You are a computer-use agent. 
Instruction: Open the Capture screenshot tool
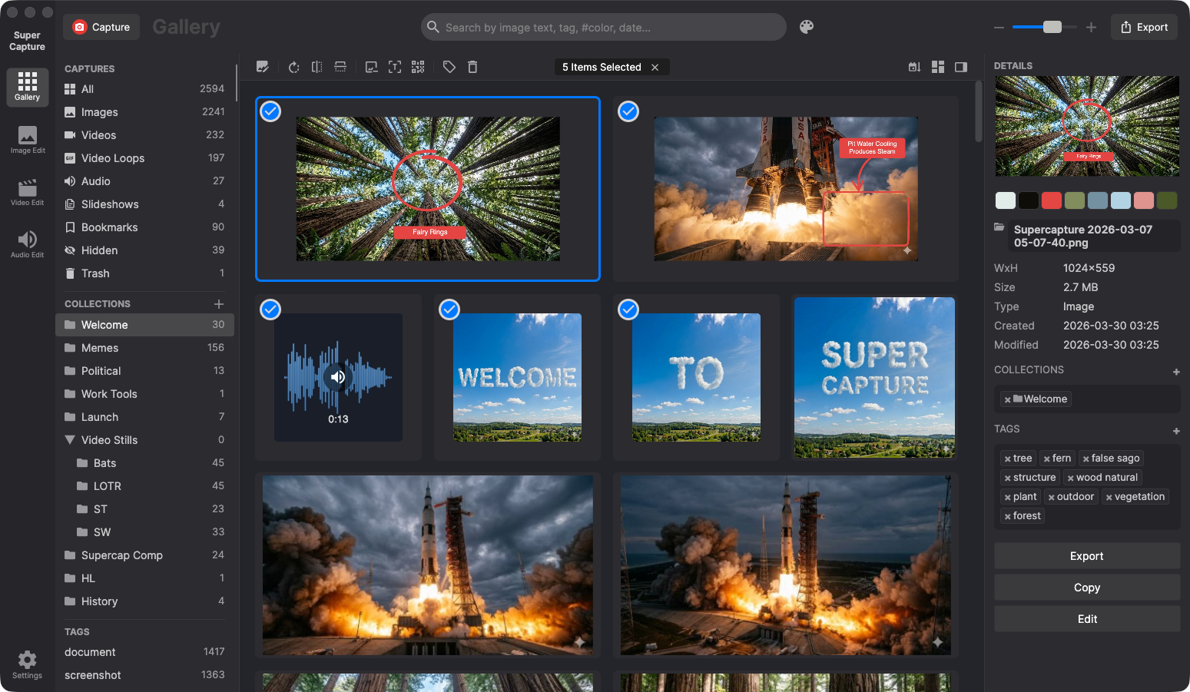coord(101,26)
